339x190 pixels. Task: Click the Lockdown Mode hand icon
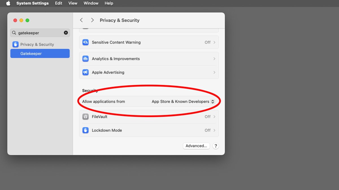tap(85, 130)
